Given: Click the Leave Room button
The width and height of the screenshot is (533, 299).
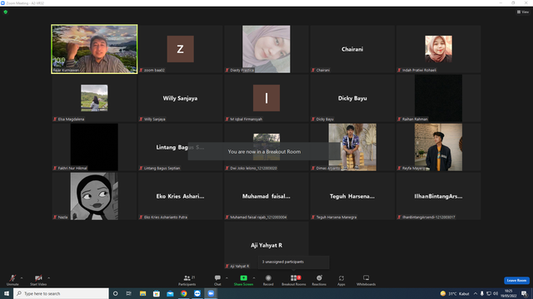Looking at the screenshot, I should [516, 281].
